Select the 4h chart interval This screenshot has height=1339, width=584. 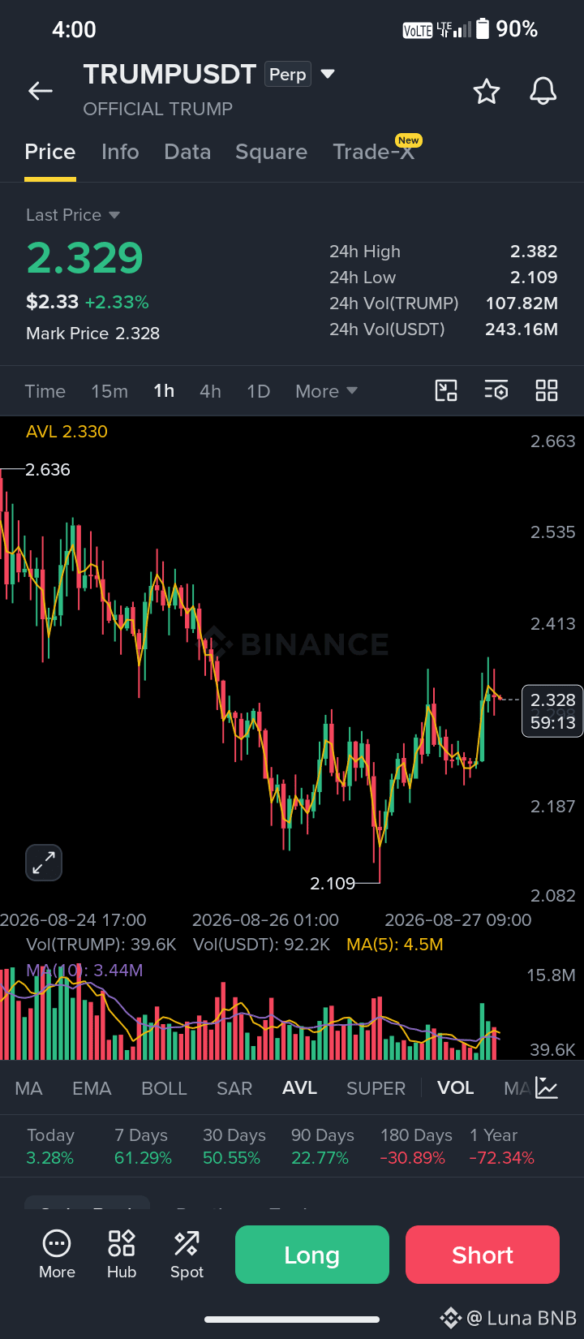(x=210, y=391)
